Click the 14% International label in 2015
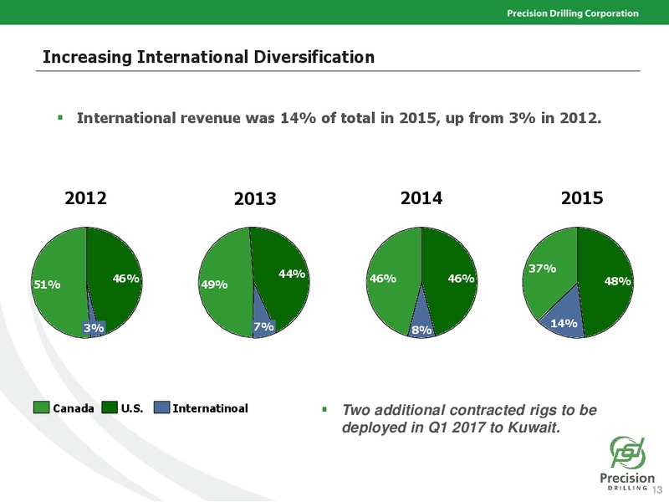669x502 pixels. point(564,324)
